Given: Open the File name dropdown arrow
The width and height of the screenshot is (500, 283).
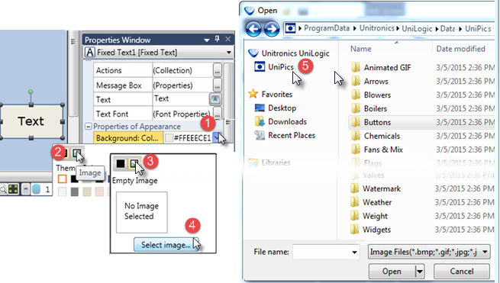Looking at the screenshot, I should click(x=354, y=252).
